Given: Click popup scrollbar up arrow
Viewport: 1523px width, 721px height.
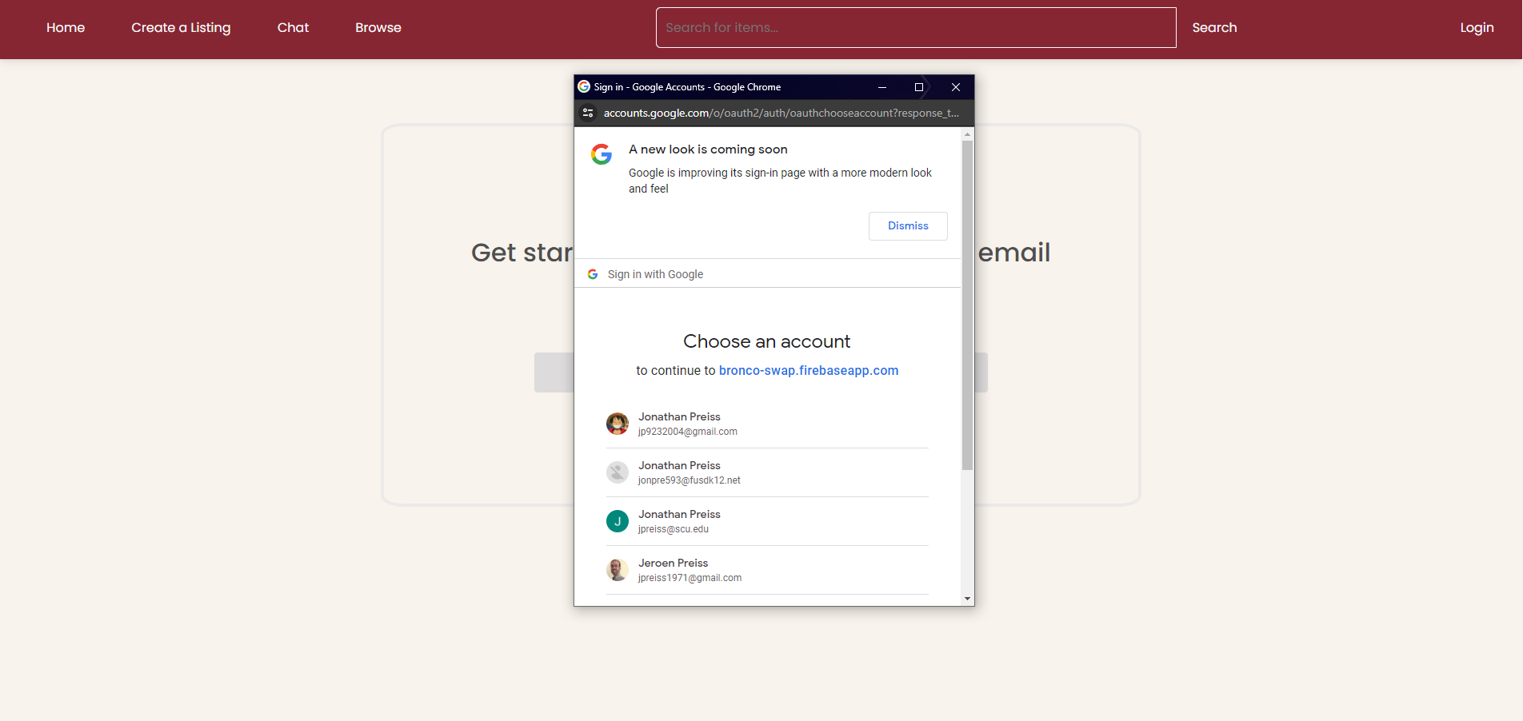Looking at the screenshot, I should pyautogui.click(x=967, y=134).
